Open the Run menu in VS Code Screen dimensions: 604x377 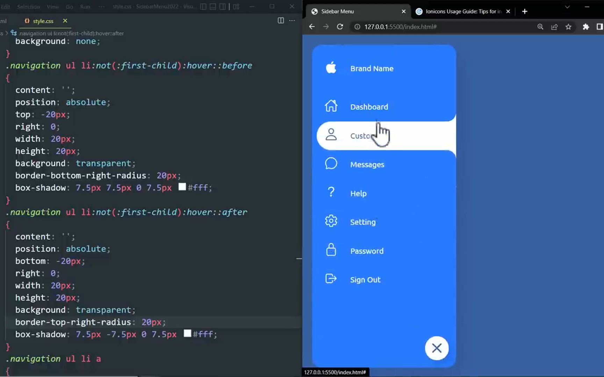pos(85,7)
